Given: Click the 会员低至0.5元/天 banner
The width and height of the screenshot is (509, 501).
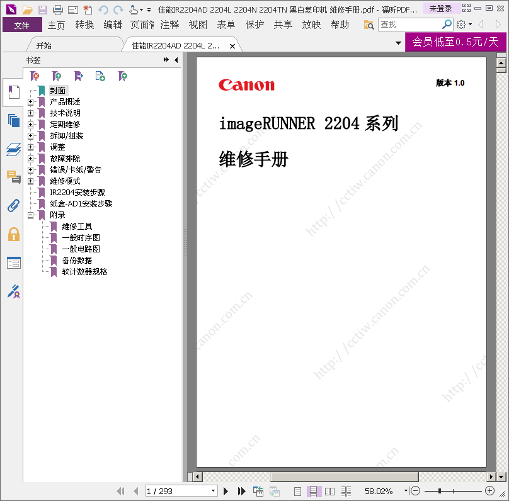Looking at the screenshot, I should pos(455,42).
